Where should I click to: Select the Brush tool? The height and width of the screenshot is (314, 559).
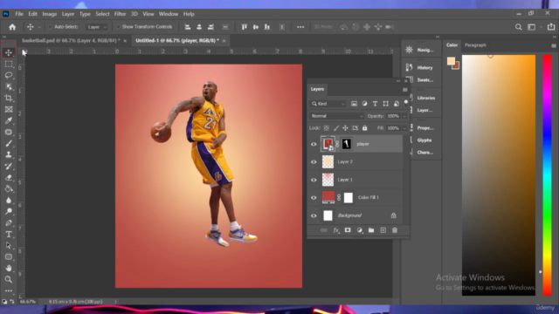click(9, 143)
